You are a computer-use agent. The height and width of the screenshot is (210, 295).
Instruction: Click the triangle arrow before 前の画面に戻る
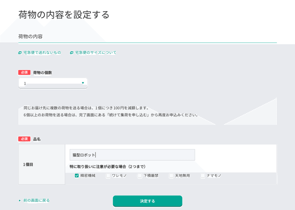pyautogui.click(x=20, y=200)
